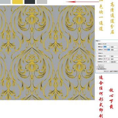Toggle the disabled scale styles checkbox
Viewport: 118px width, 118px height.
click(97, 65)
